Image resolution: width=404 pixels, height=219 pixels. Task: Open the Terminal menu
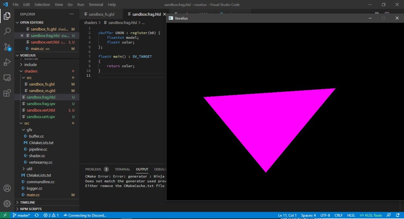[96, 4]
